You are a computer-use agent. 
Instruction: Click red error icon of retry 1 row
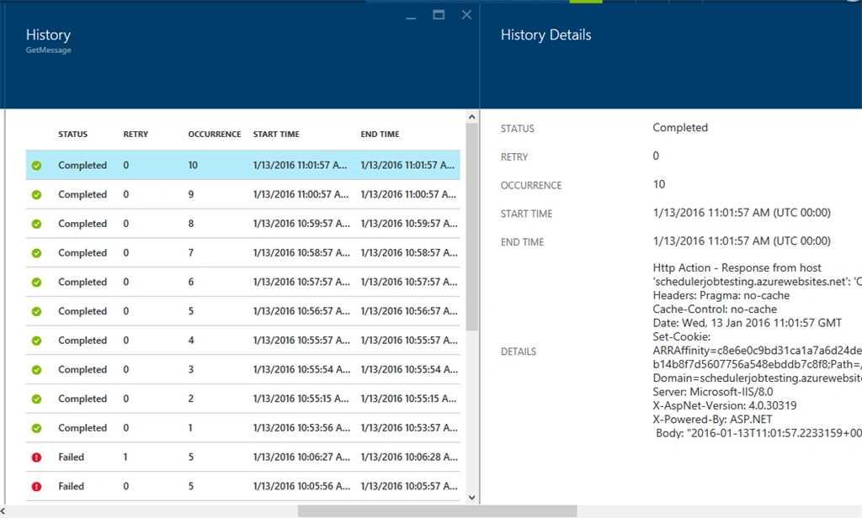point(36,457)
